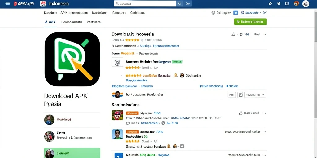Image resolution: width=317 pixels, height=158 pixels.
Task: Open the three-dots menu beside app title
Action: tap(264, 35)
